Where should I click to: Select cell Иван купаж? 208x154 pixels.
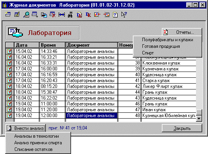[x=169, y=110]
